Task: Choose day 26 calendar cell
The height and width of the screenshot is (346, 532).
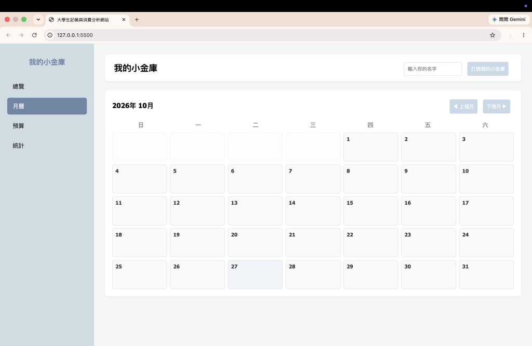Action: pos(197,274)
